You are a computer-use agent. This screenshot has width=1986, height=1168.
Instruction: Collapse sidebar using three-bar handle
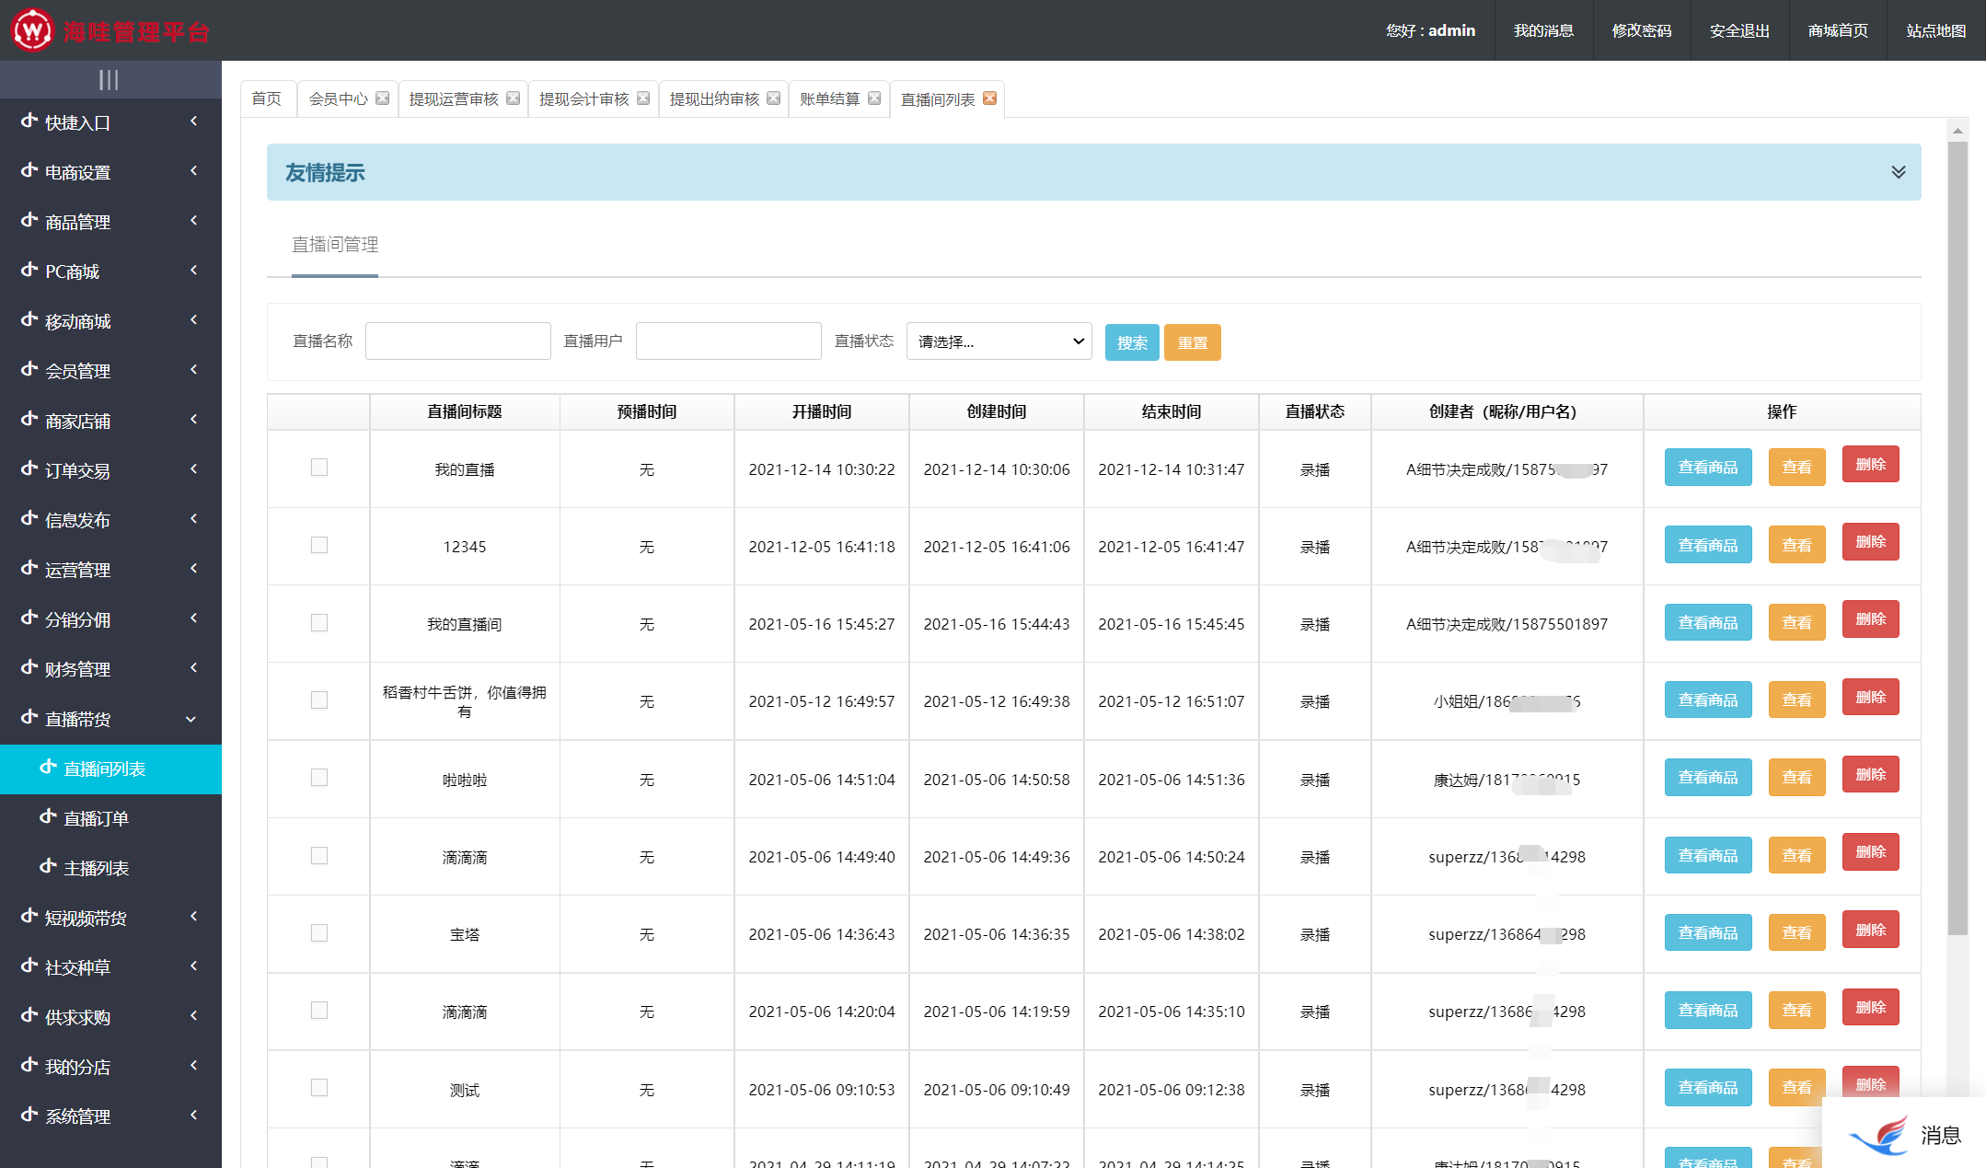[x=109, y=80]
